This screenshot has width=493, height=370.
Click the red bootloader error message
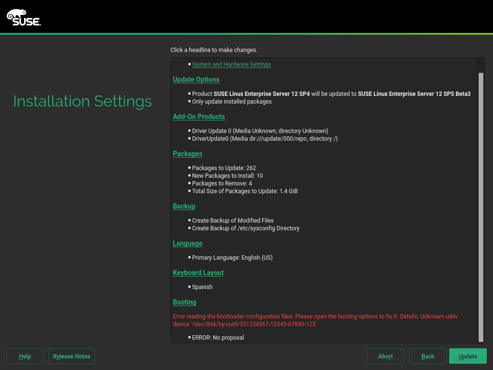(x=315, y=320)
